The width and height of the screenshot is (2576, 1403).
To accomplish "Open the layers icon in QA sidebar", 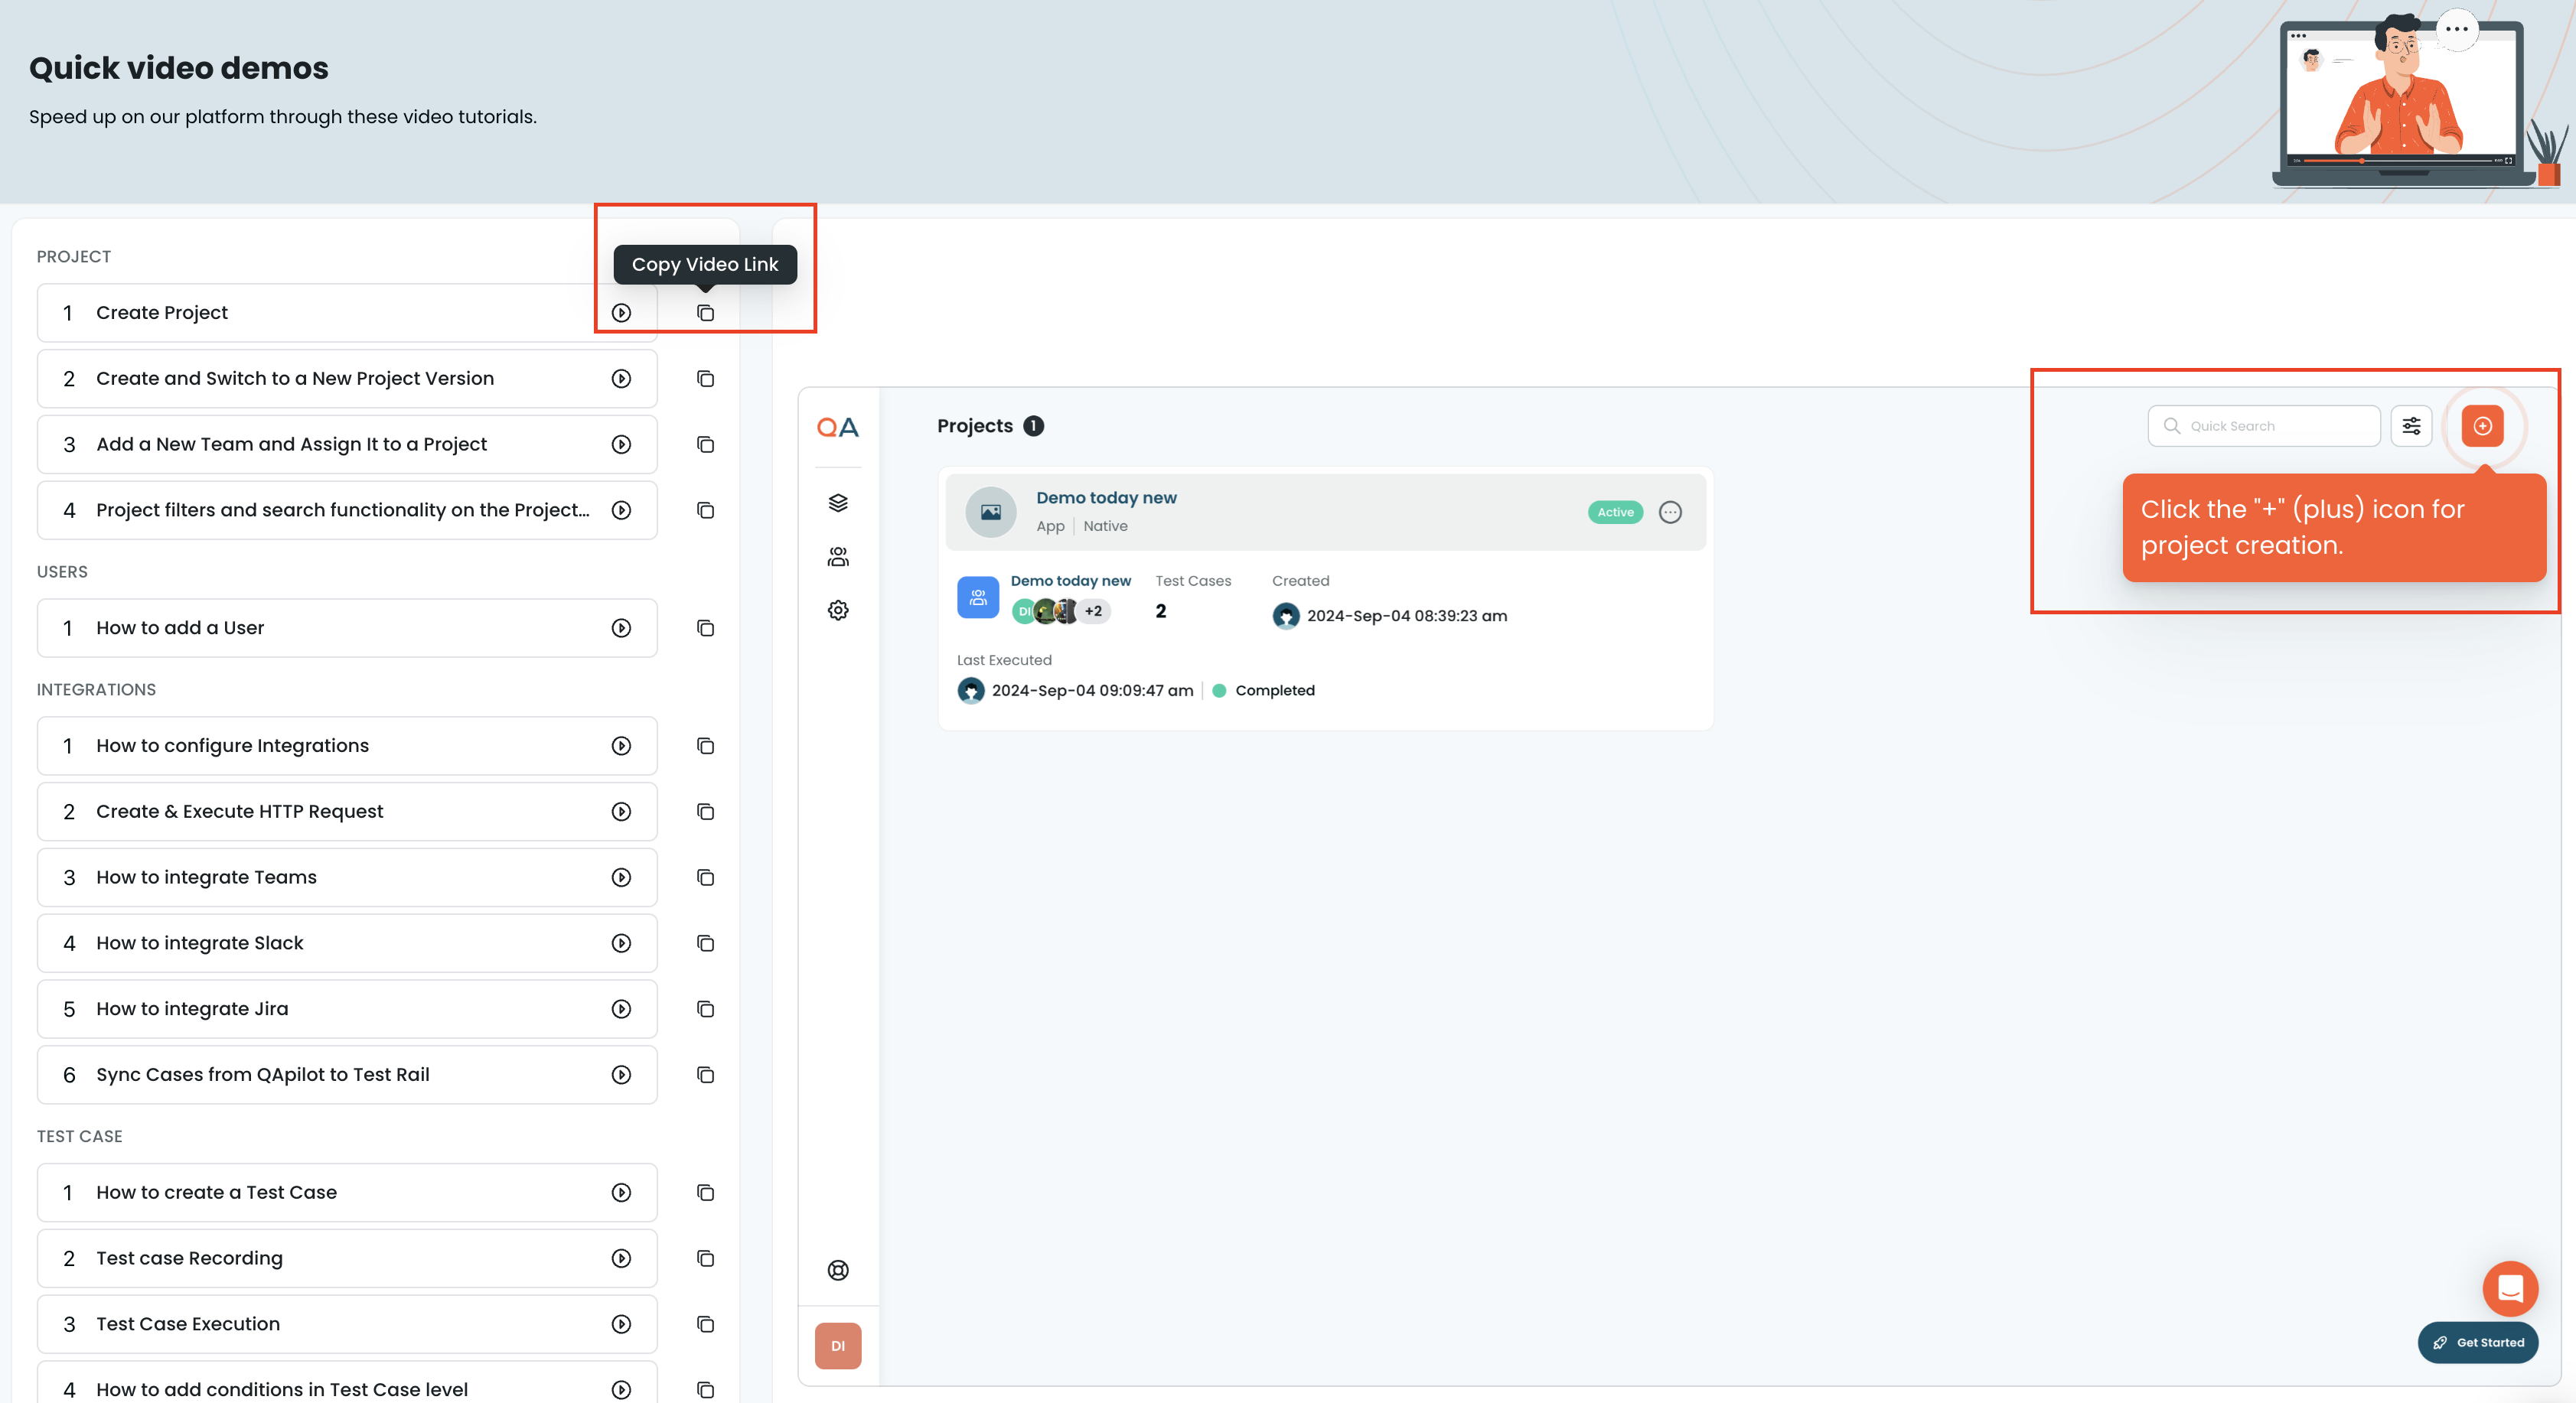I will tap(838, 503).
